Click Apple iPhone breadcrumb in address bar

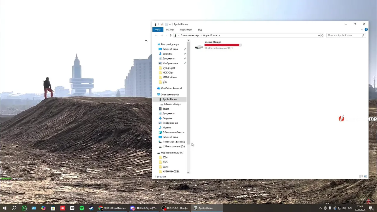210,35
